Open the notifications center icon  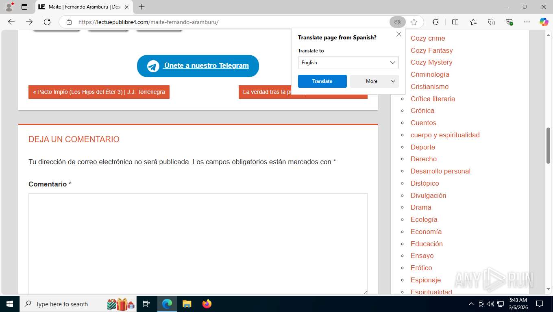coord(540,304)
